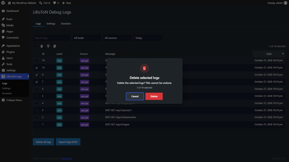Viewport: 289px width, 162px height.
Task: Open the All sources dropdown
Action: click(x=117, y=38)
